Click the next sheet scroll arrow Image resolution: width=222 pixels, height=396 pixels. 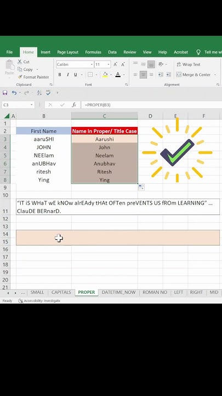pos(15,293)
